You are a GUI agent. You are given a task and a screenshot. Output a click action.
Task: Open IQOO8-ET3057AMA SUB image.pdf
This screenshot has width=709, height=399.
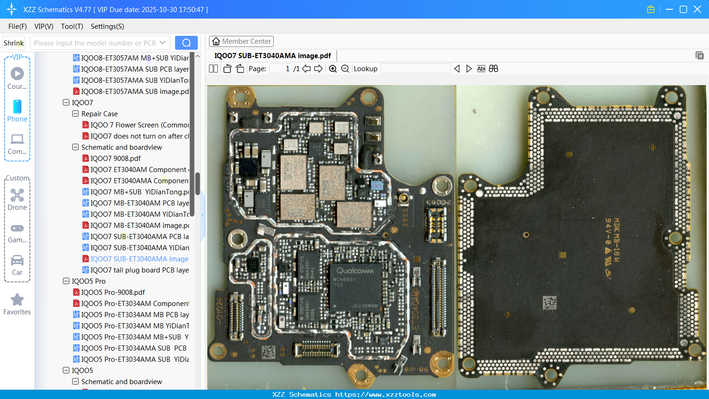click(x=135, y=91)
